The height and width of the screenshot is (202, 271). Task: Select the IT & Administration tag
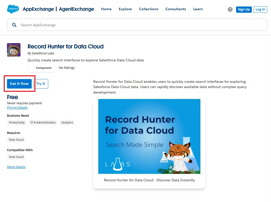point(43,123)
